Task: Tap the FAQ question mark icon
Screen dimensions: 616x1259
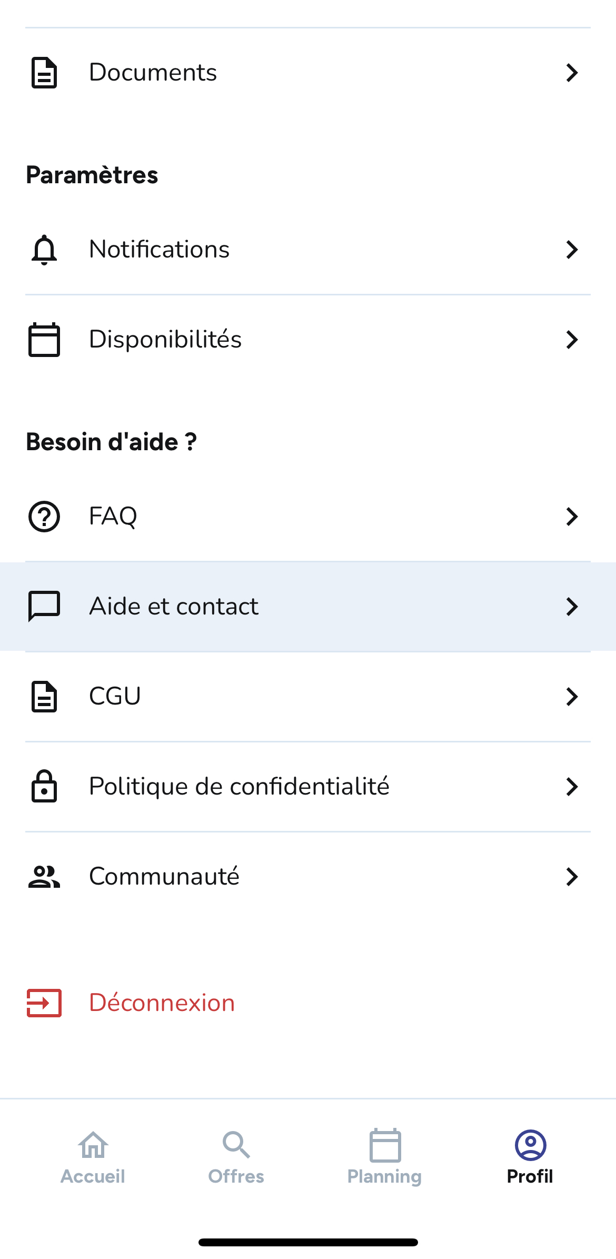Action: pos(44,517)
